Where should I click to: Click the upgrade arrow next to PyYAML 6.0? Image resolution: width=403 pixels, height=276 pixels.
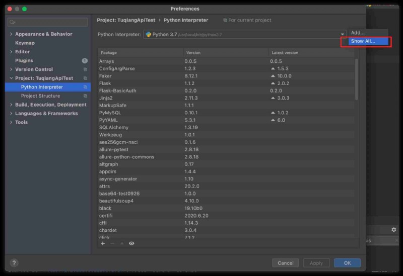click(273, 120)
